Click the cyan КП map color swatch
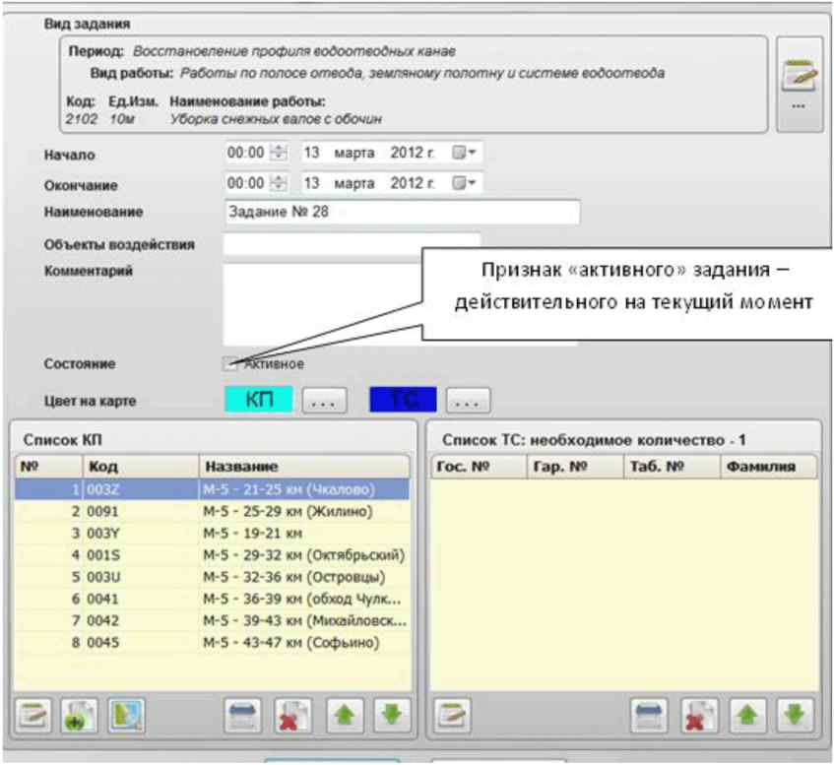This screenshot has height=765, width=834. (x=259, y=400)
